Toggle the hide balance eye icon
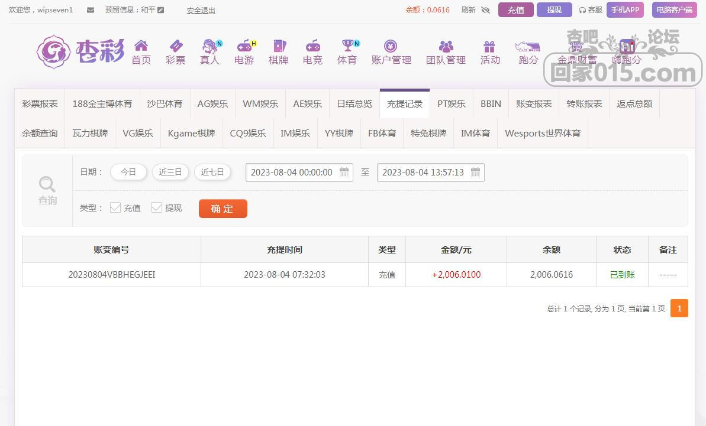The image size is (706, 426). coord(485,10)
